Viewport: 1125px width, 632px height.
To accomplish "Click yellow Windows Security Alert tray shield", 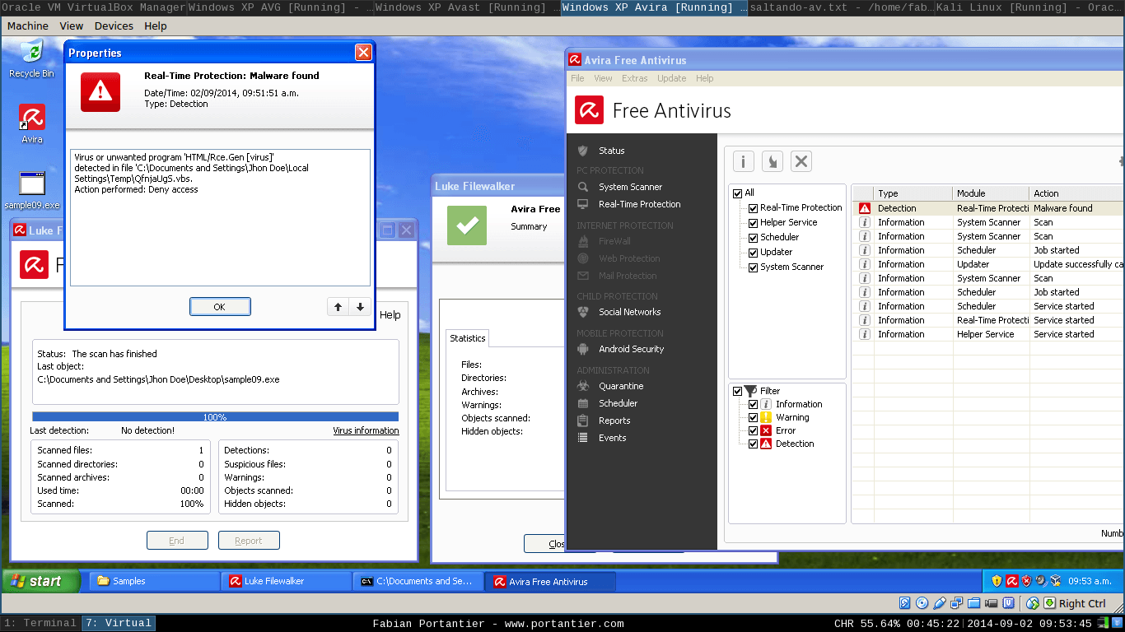I will coord(997,581).
